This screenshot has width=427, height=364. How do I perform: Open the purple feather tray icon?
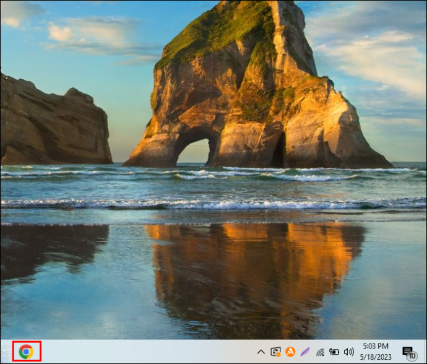[x=305, y=352]
